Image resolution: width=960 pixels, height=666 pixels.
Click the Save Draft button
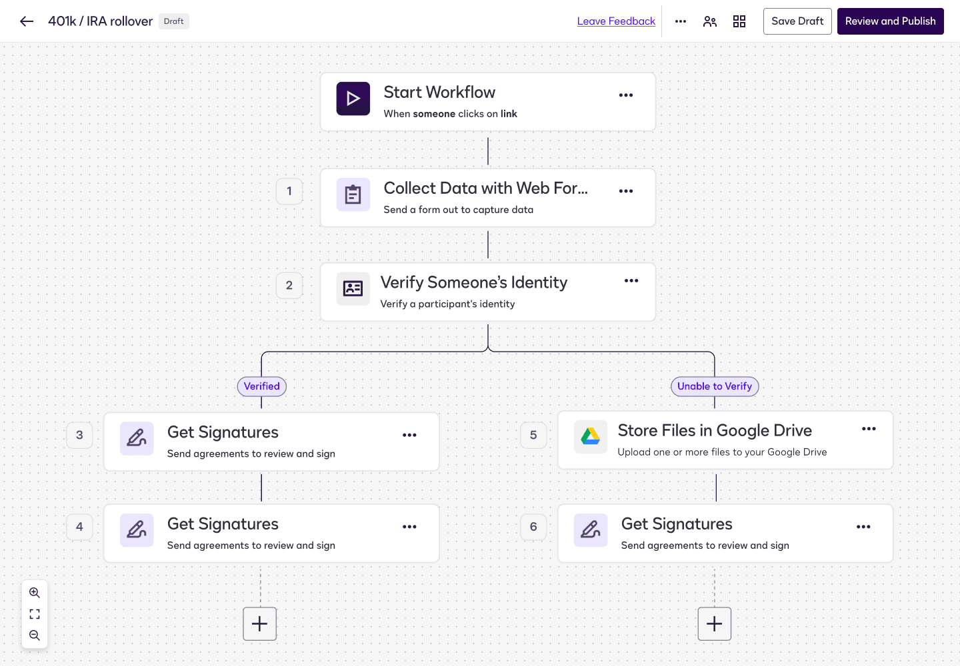pos(797,21)
